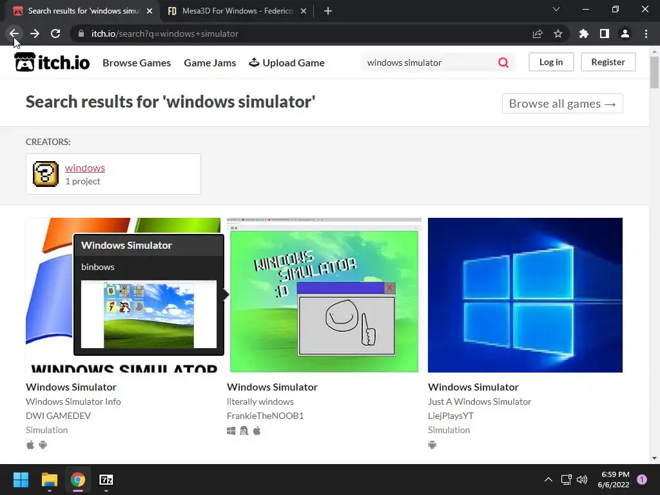This screenshot has height=495, width=660.
Task: Click the page vertical scrollbar thumb
Action: pyautogui.click(x=654, y=72)
